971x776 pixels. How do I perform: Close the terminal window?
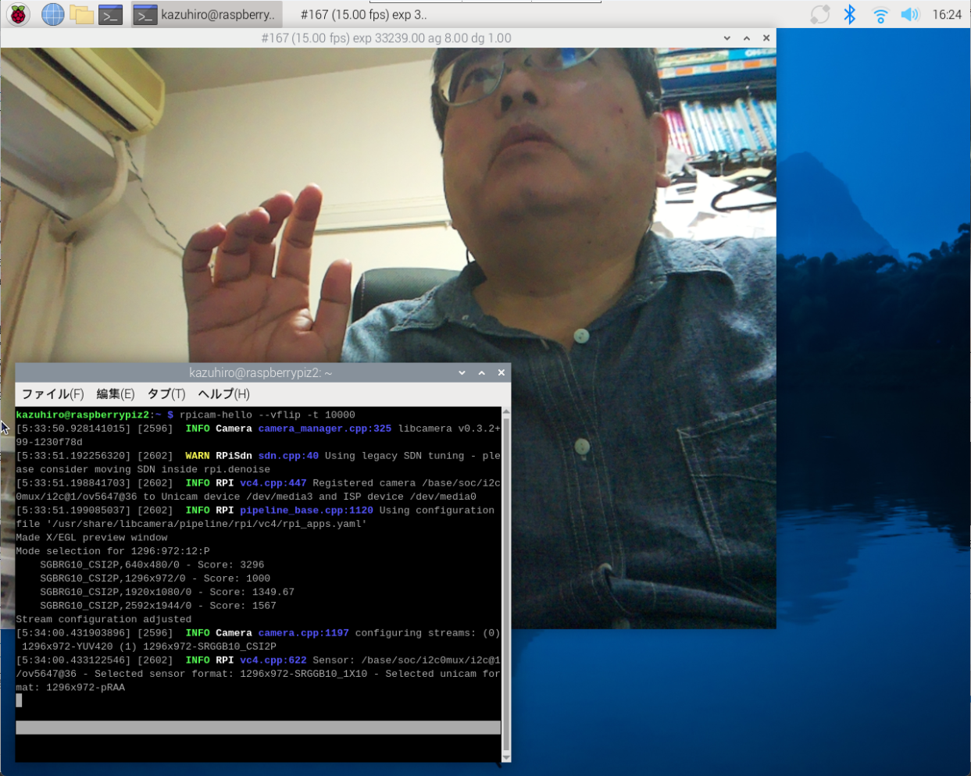(502, 373)
